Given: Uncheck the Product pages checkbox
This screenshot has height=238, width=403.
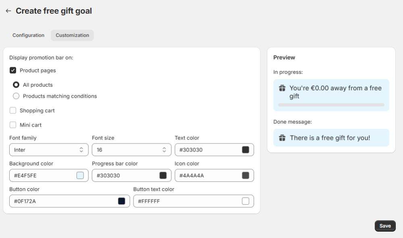Looking at the screenshot, I should [13, 70].
